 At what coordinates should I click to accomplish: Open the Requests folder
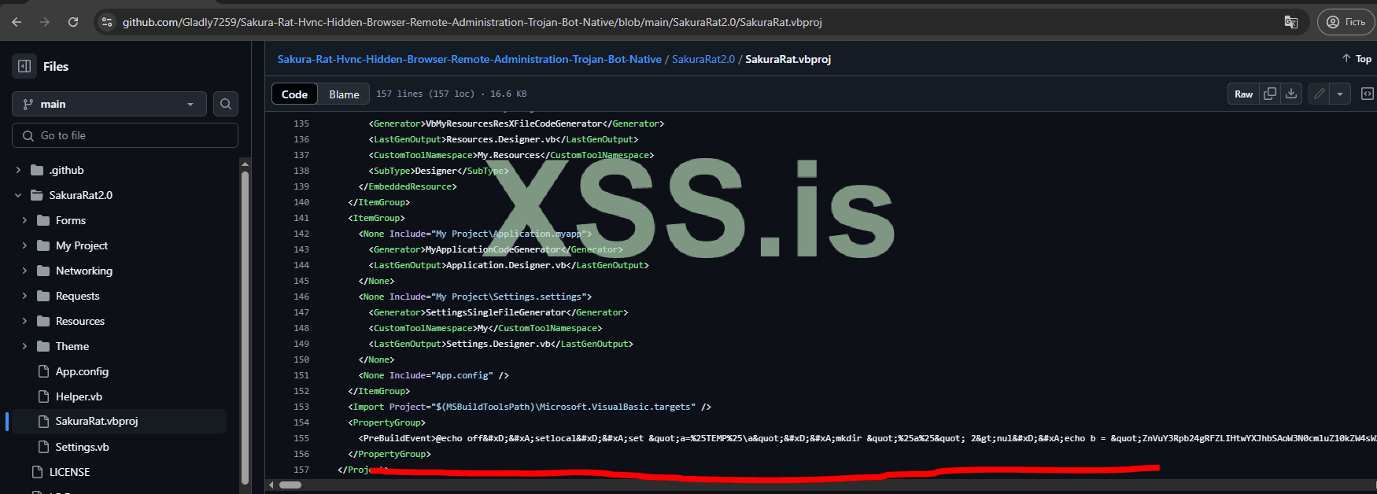tap(78, 296)
